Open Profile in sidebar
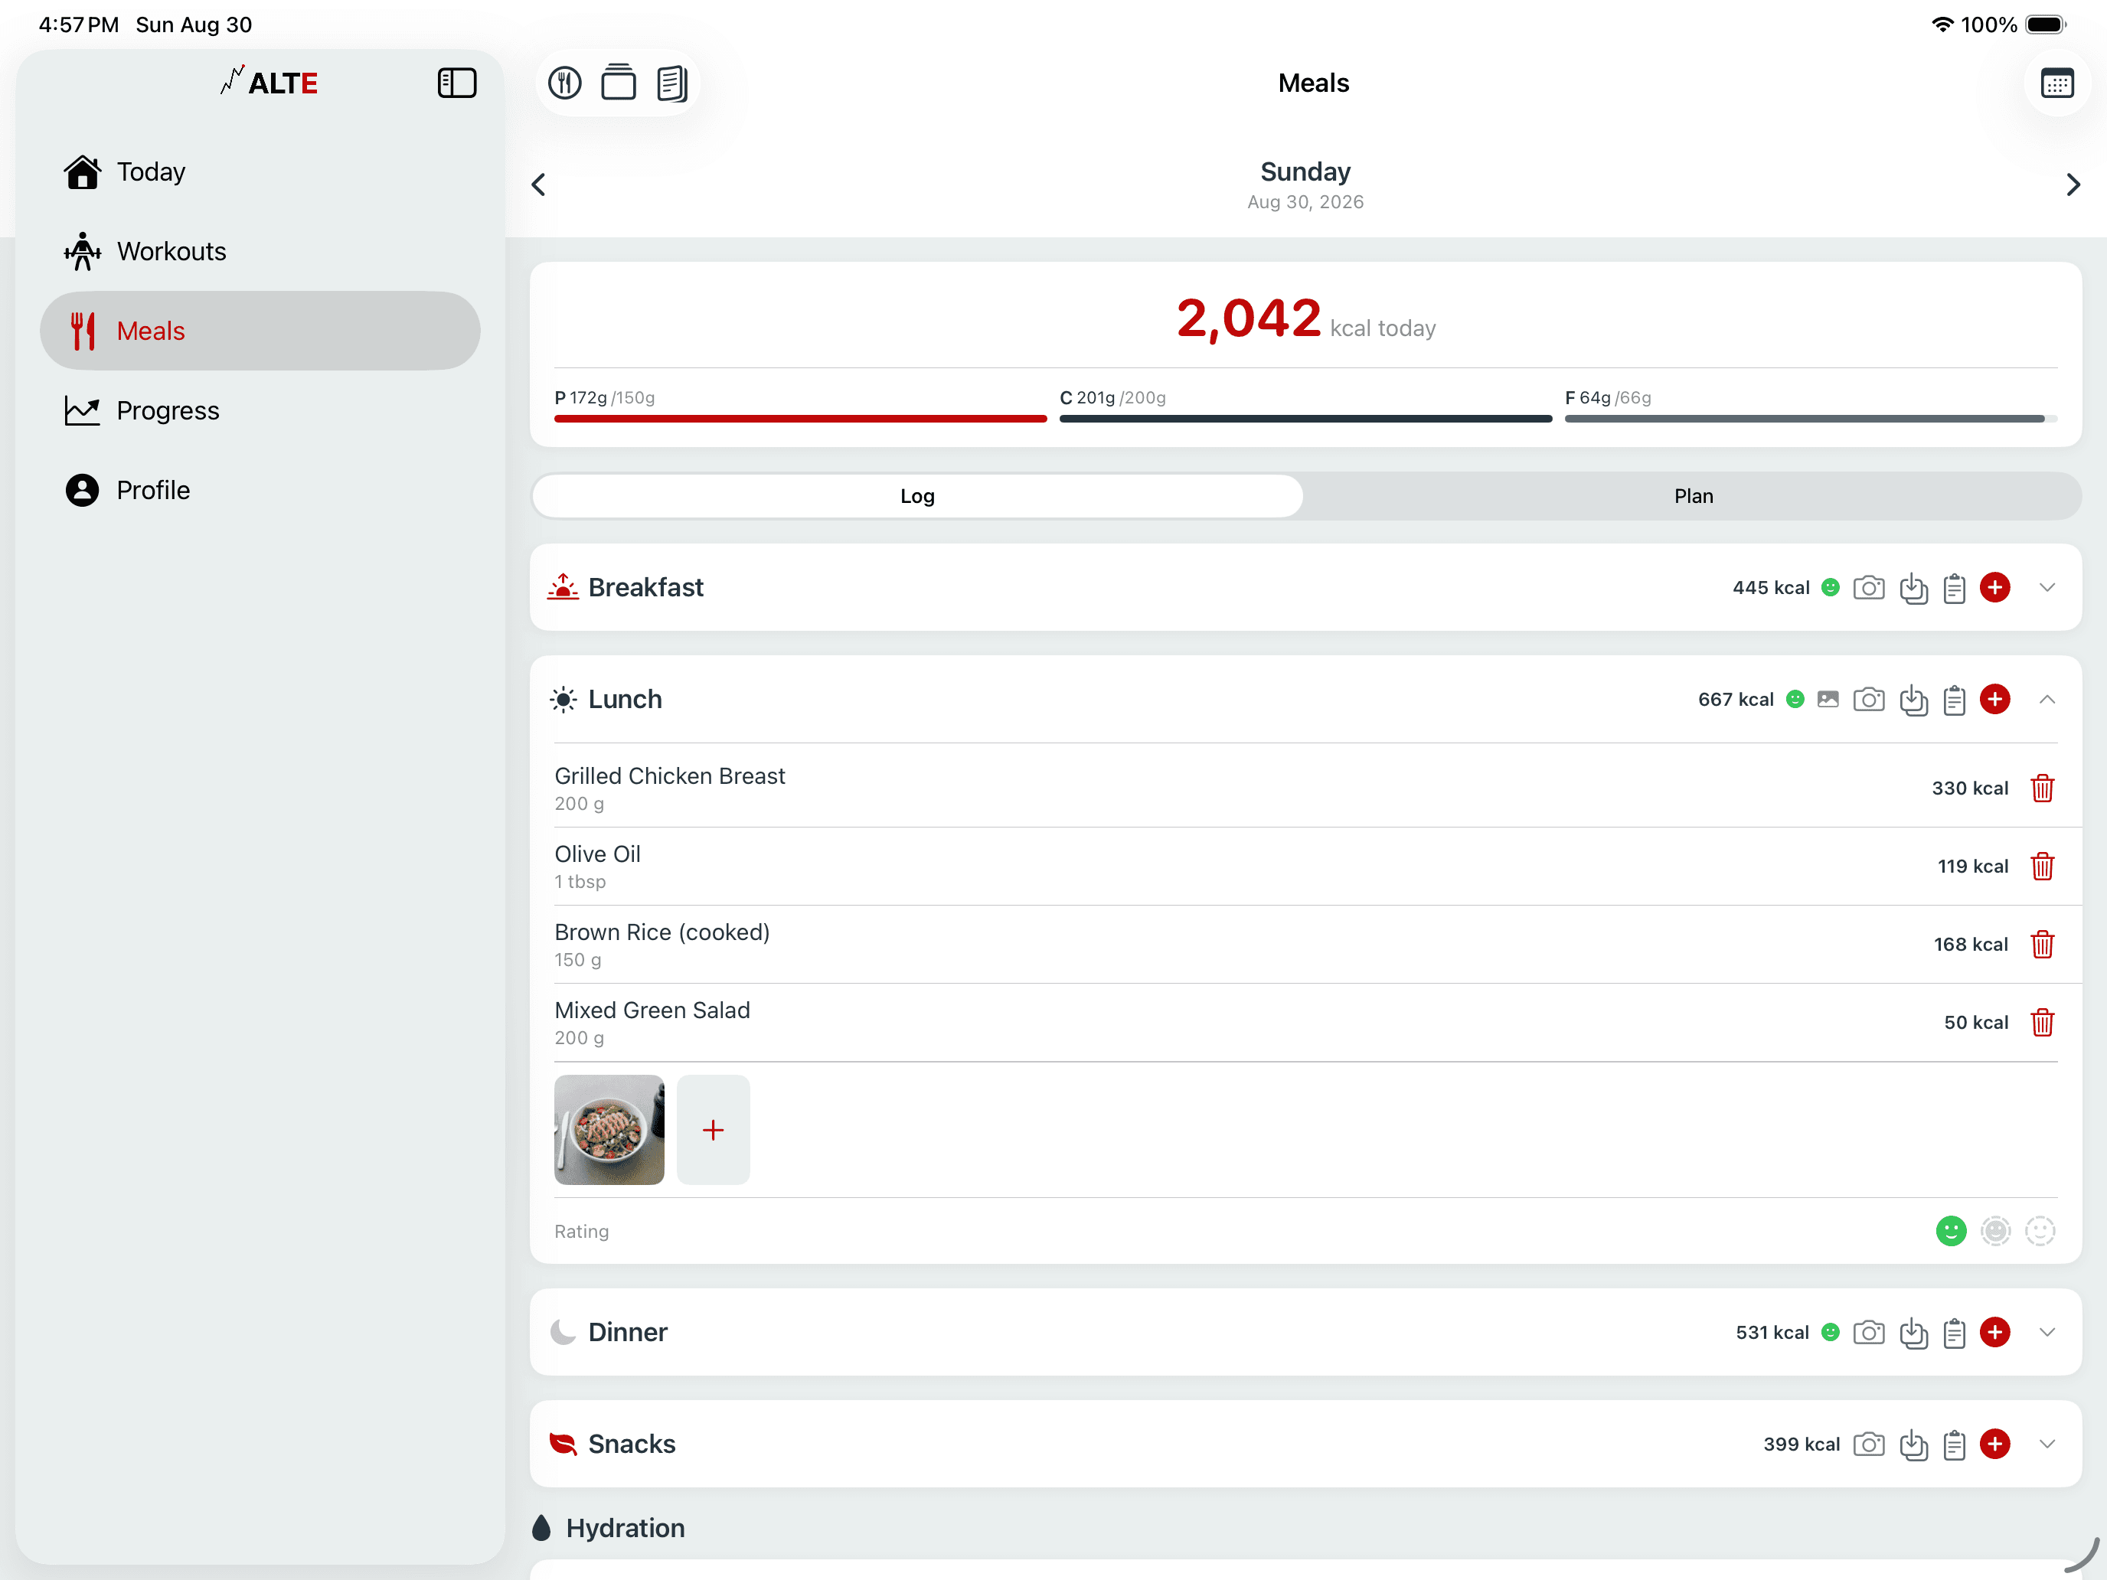This screenshot has width=2107, height=1580. click(x=260, y=491)
